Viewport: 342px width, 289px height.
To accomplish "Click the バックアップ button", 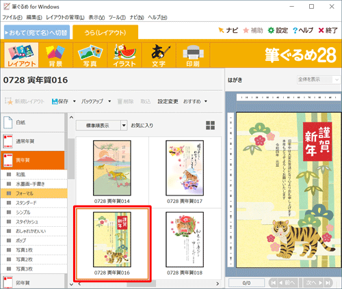I will point(92,101).
